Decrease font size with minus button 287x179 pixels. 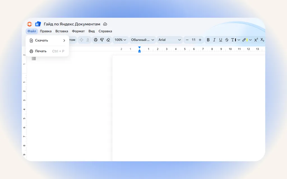pyautogui.click(x=187, y=40)
